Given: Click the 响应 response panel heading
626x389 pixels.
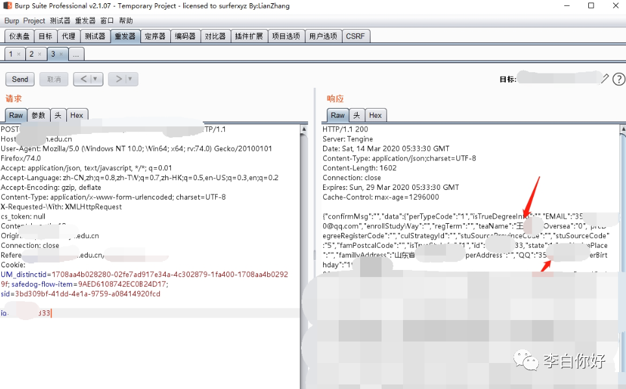Looking at the screenshot, I should click(x=335, y=99).
